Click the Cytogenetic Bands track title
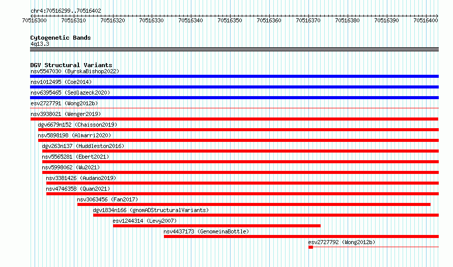 click(x=61, y=38)
